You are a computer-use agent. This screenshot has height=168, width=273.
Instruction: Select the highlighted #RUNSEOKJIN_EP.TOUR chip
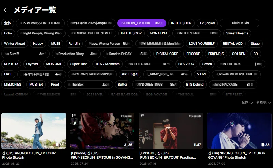[142, 23]
